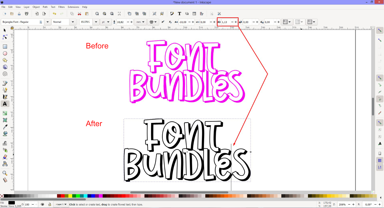Select the Spray tool
384x208 pixels.
point(5,150)
